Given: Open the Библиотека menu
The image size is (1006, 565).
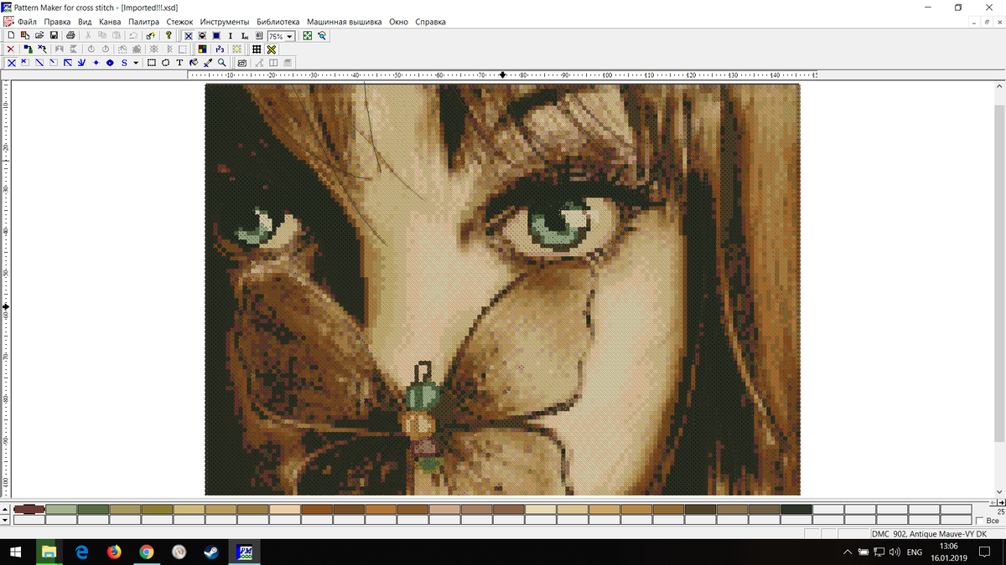Looking at the screenshot, I should click(277, 22).
